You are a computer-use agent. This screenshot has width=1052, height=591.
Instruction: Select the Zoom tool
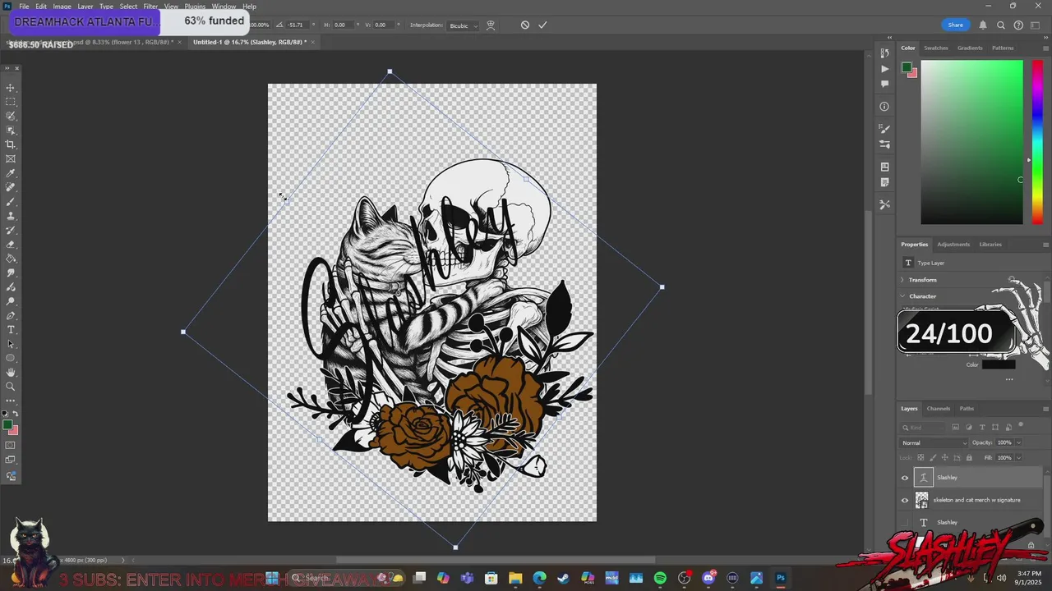(11, 387)
